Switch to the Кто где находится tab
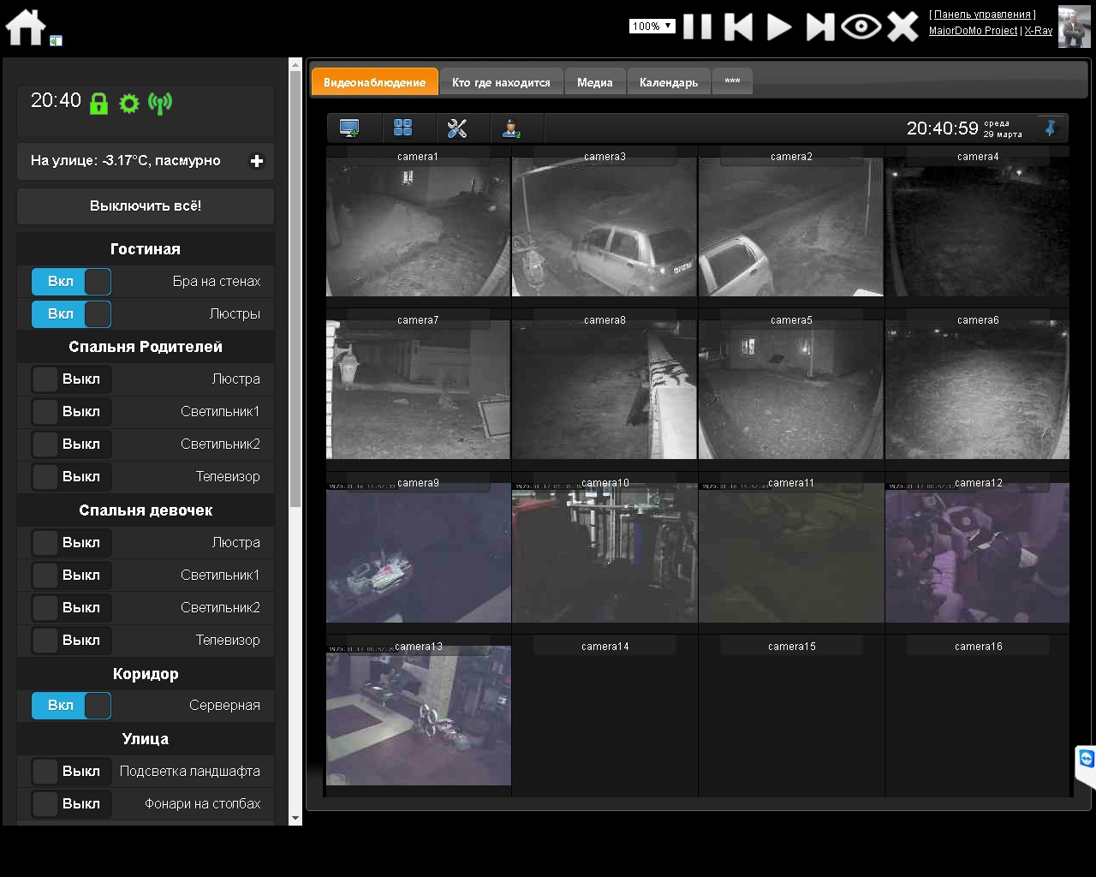The width and height of the screenshot is (1096, 877). 501,82
